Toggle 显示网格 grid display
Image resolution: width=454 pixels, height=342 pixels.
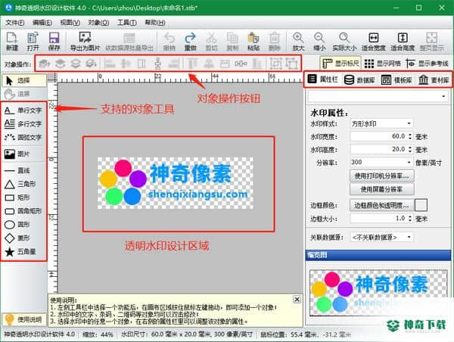(x=382, y=63)
